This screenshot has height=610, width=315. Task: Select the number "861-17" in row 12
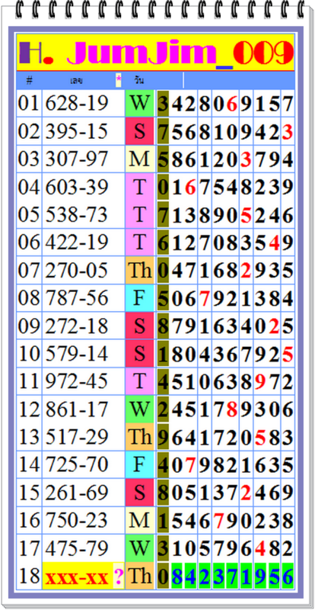[x=76, y=409]
